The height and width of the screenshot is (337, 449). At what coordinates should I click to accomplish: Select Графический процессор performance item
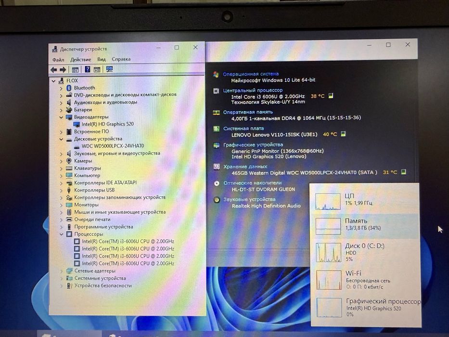(365, 308)
